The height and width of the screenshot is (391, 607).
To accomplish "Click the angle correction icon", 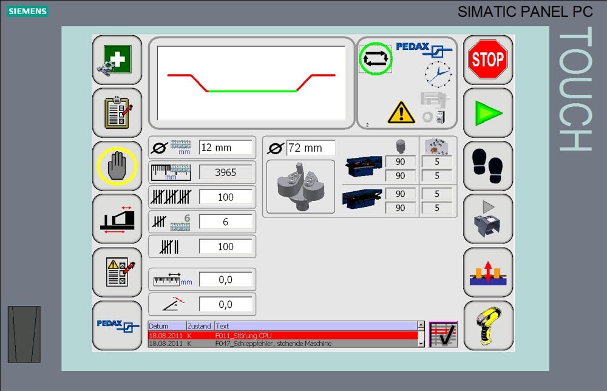I will [x=174, y=304].
